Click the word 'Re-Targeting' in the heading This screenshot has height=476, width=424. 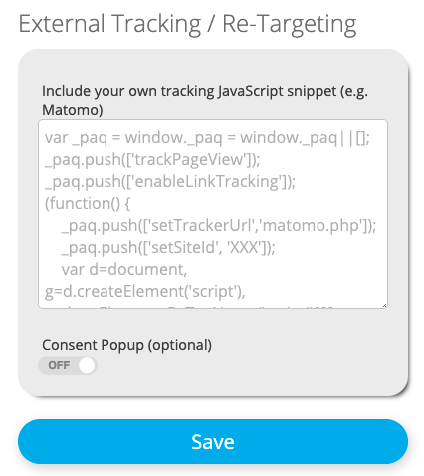click(x=290, y=24)
